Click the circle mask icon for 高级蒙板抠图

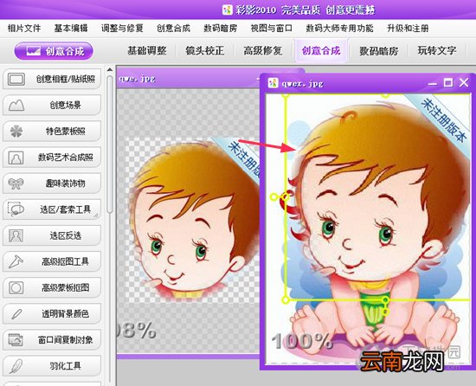(x=16, y=287)
